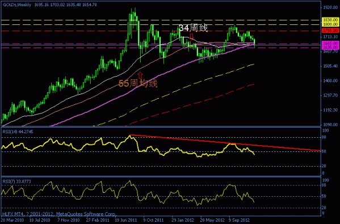Click the magenta 1635.00 price tag

330,47
